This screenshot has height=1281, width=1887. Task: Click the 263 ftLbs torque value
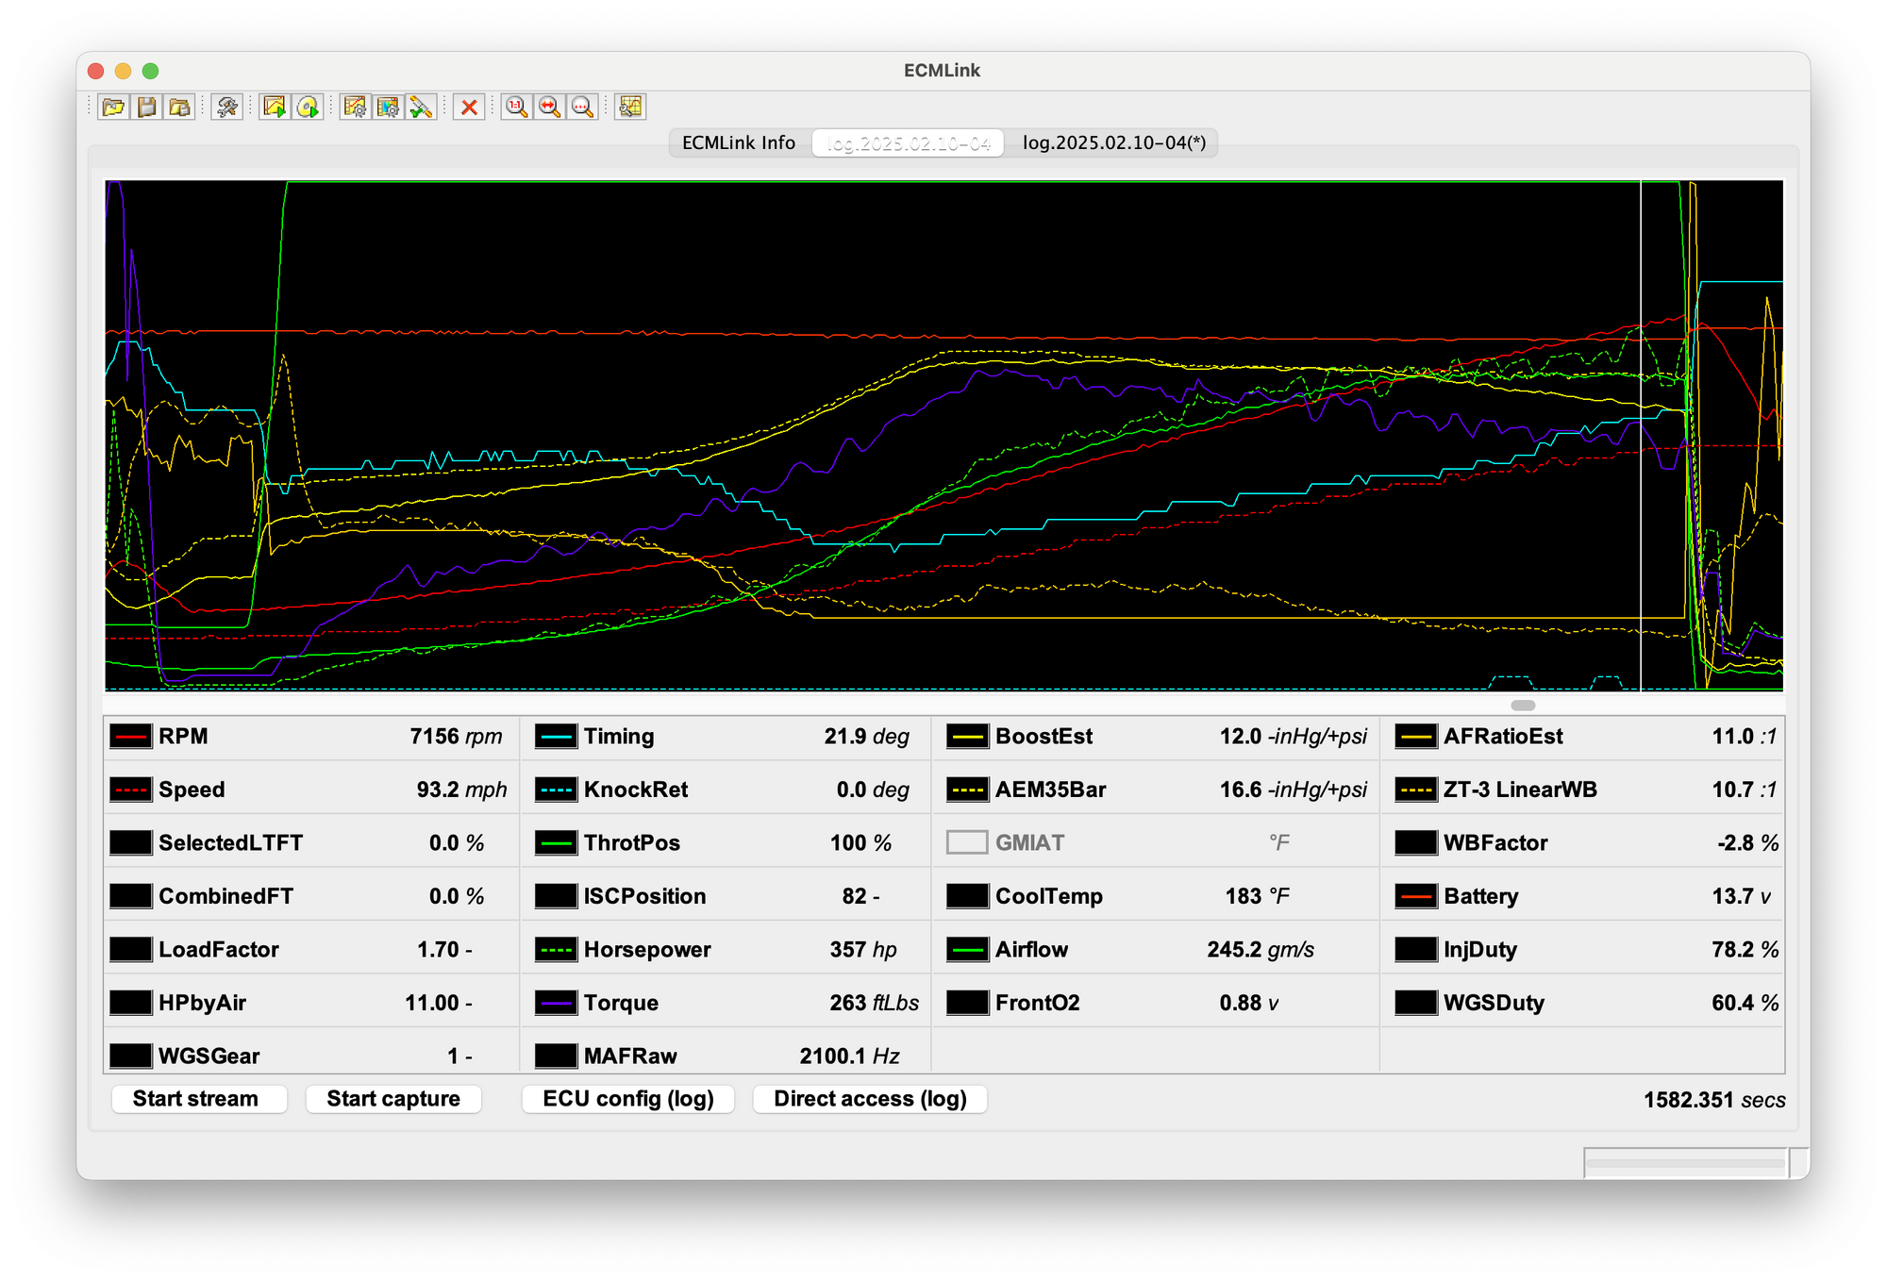pyautogui.click(x=874, y=1003)
